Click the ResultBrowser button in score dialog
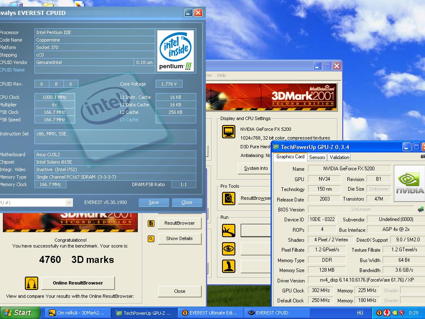The height and width of the screenshot is (319, 425). pos(180,223)
